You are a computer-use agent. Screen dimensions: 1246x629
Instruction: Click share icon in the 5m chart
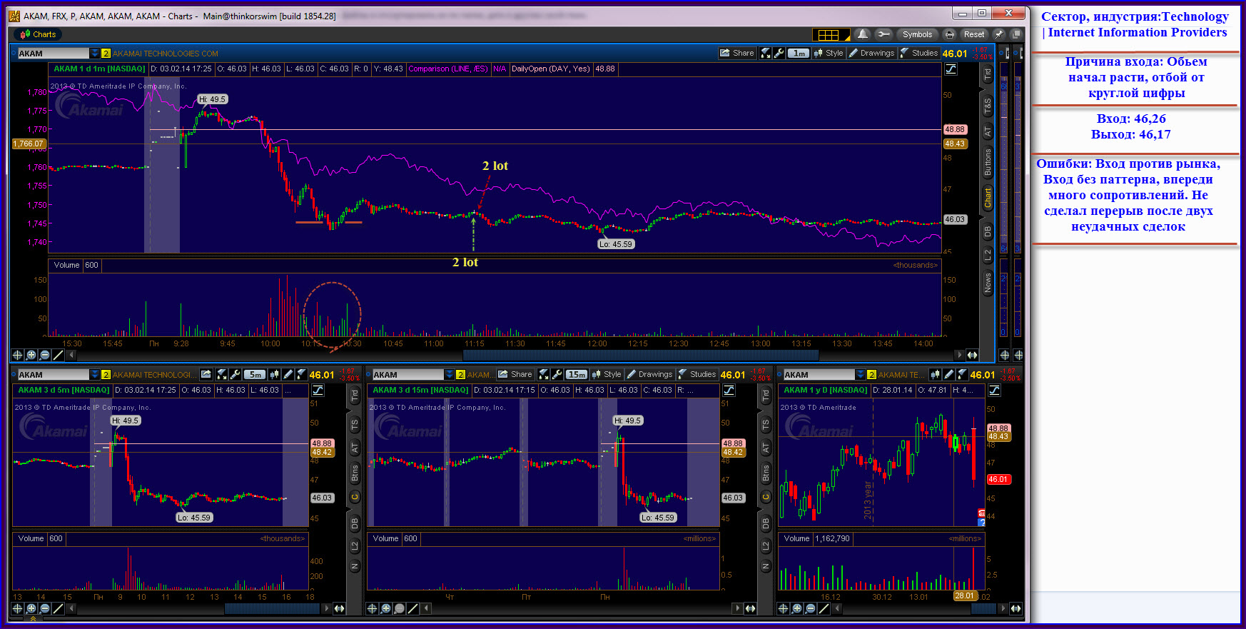pyautogui.click(x=206, y=374)
